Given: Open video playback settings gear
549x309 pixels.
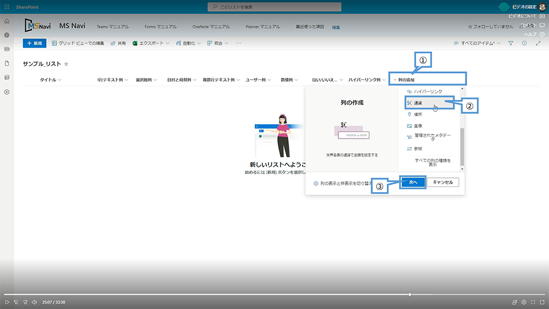Looking at the screenshot, I should click(x=524, y=302).
